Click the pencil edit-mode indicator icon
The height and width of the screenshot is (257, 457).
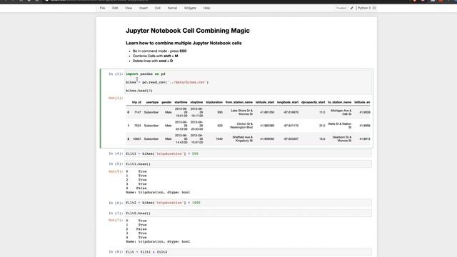click(x=352, y=8)
